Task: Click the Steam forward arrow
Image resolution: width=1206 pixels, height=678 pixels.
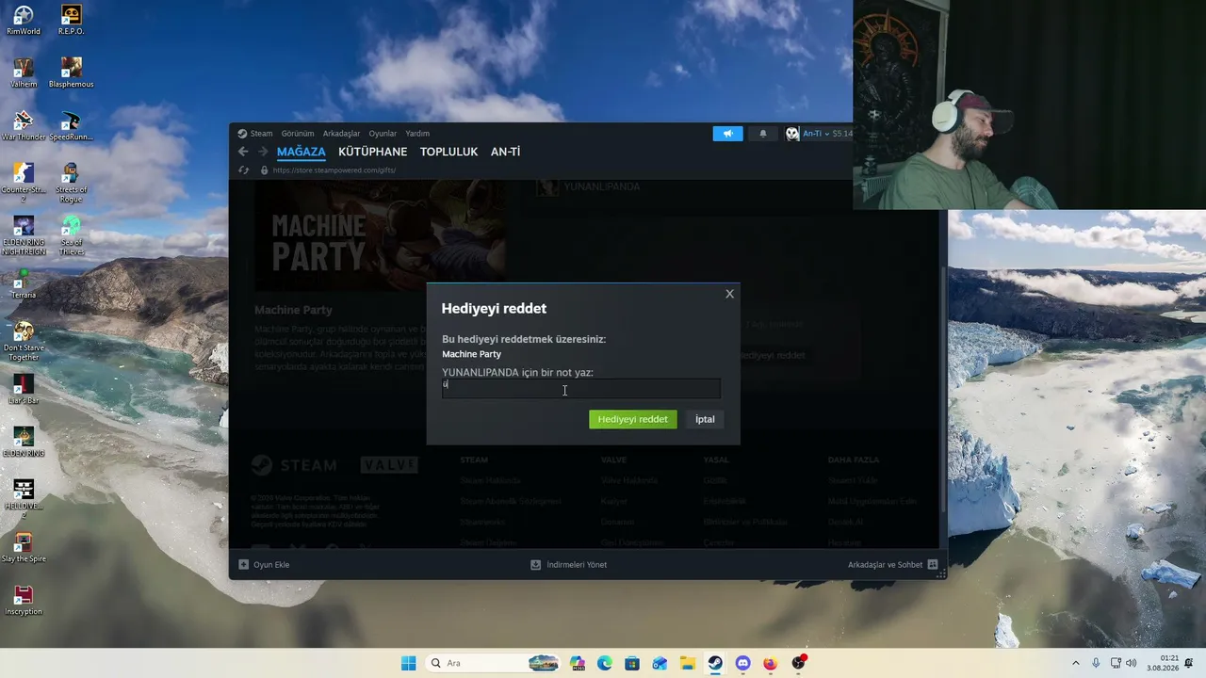Action: (x=263, y=152)
